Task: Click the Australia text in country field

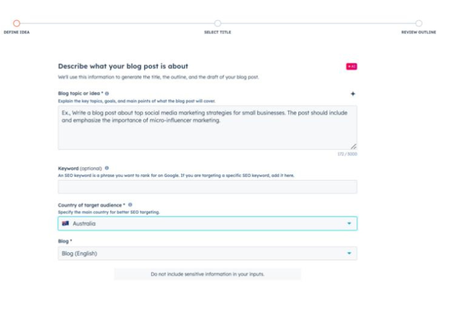Action: [84, 224]
